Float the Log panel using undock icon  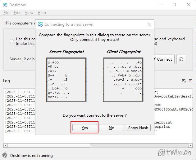[x=184, y=81]
